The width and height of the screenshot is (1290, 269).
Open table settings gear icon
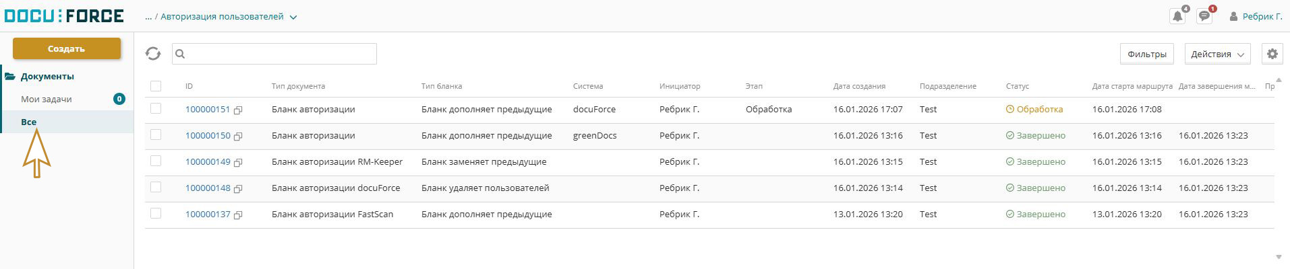tap(1272, 54)
